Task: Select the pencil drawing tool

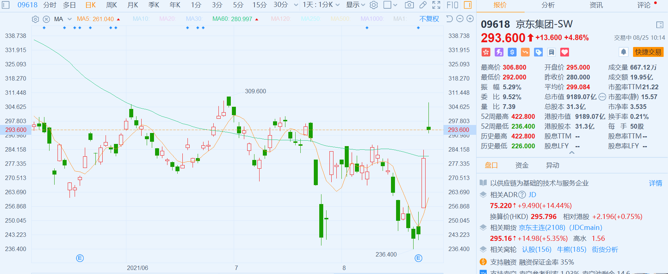Action: click(x=423, y=5)
